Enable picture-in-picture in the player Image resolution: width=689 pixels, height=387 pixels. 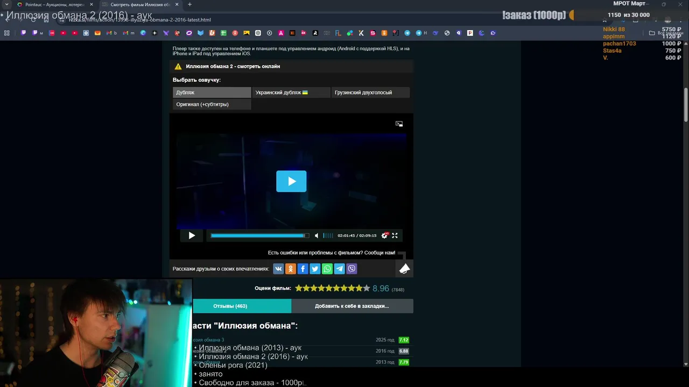399,124
